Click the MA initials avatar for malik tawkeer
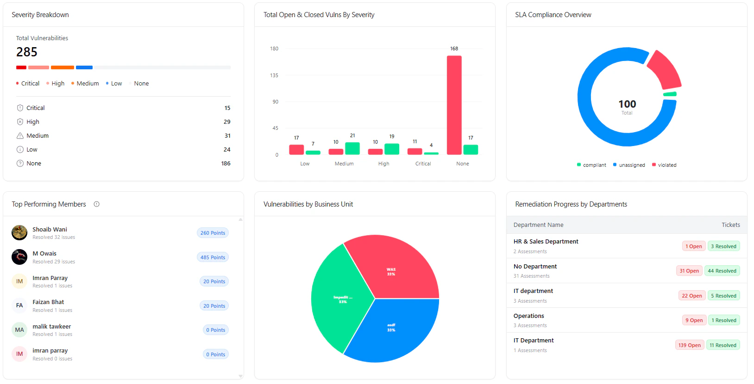 [19, 330]
